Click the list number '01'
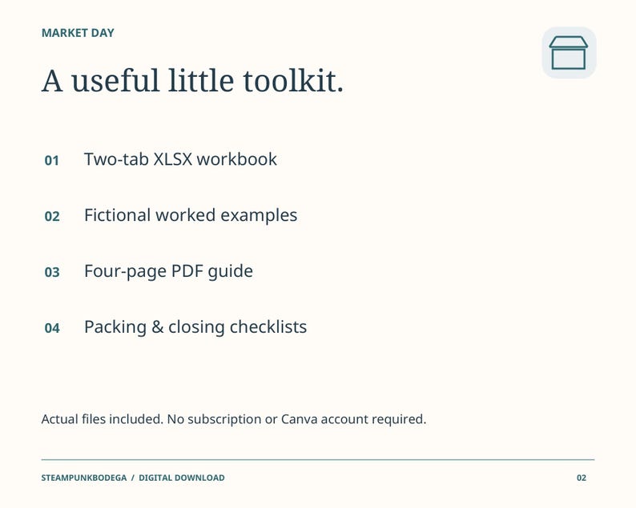Screen dimensions: 636x508 click(52, 161)
